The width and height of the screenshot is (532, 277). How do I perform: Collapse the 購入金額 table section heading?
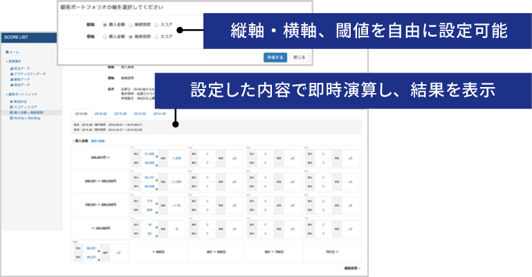79,140
